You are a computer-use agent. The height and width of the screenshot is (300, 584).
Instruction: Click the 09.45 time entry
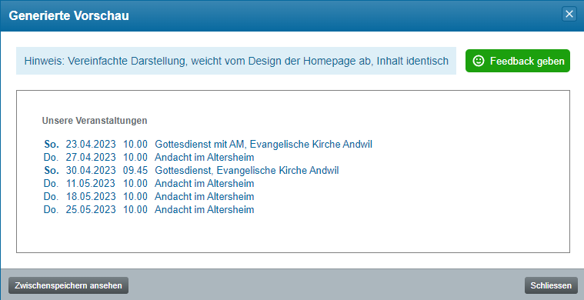coord(135,171)
